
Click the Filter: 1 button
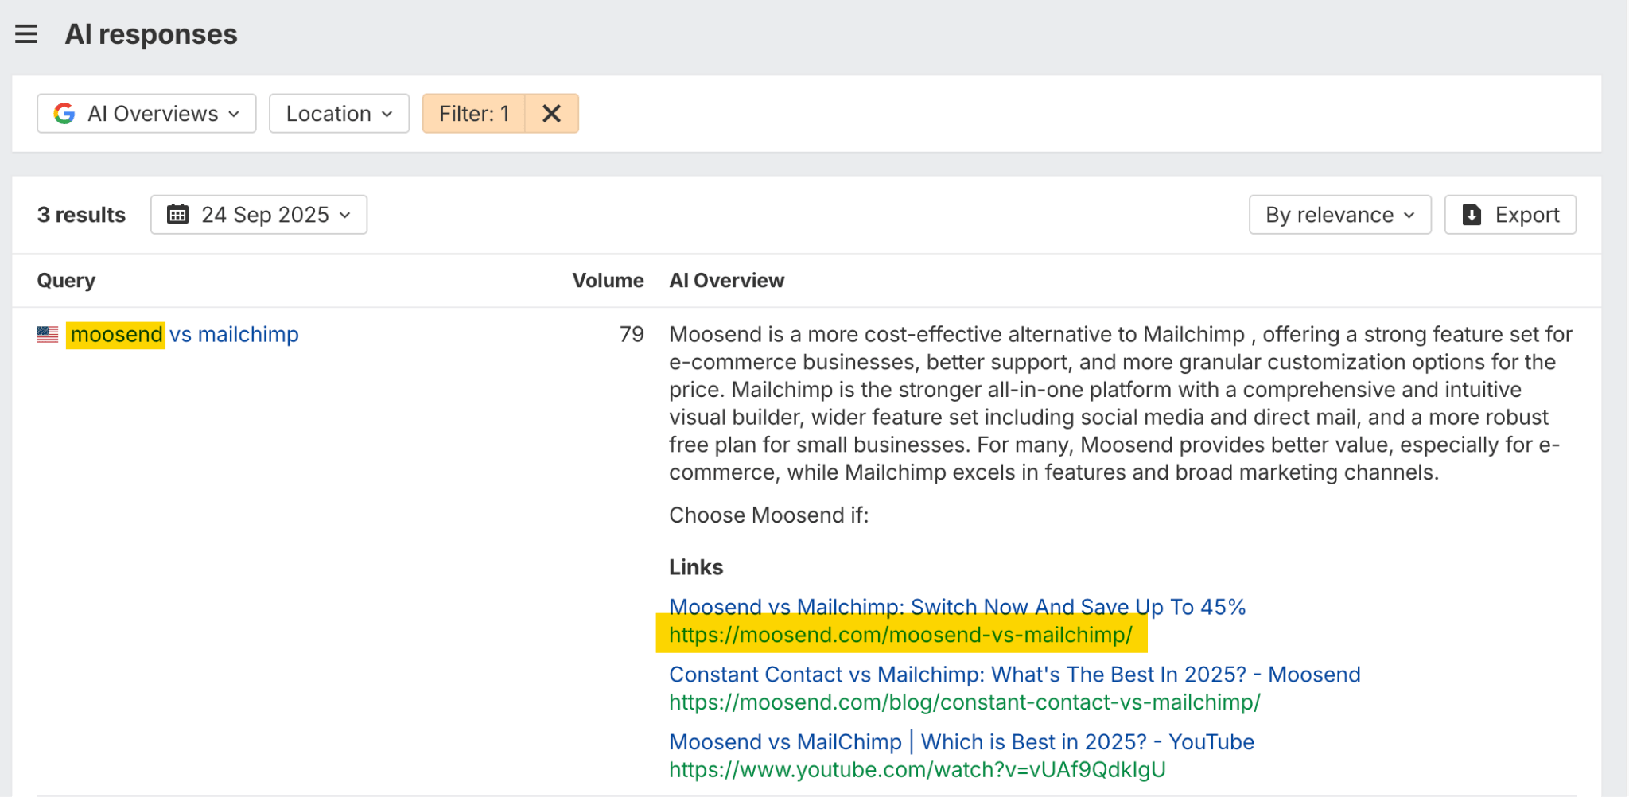click(x=474, y=114)
